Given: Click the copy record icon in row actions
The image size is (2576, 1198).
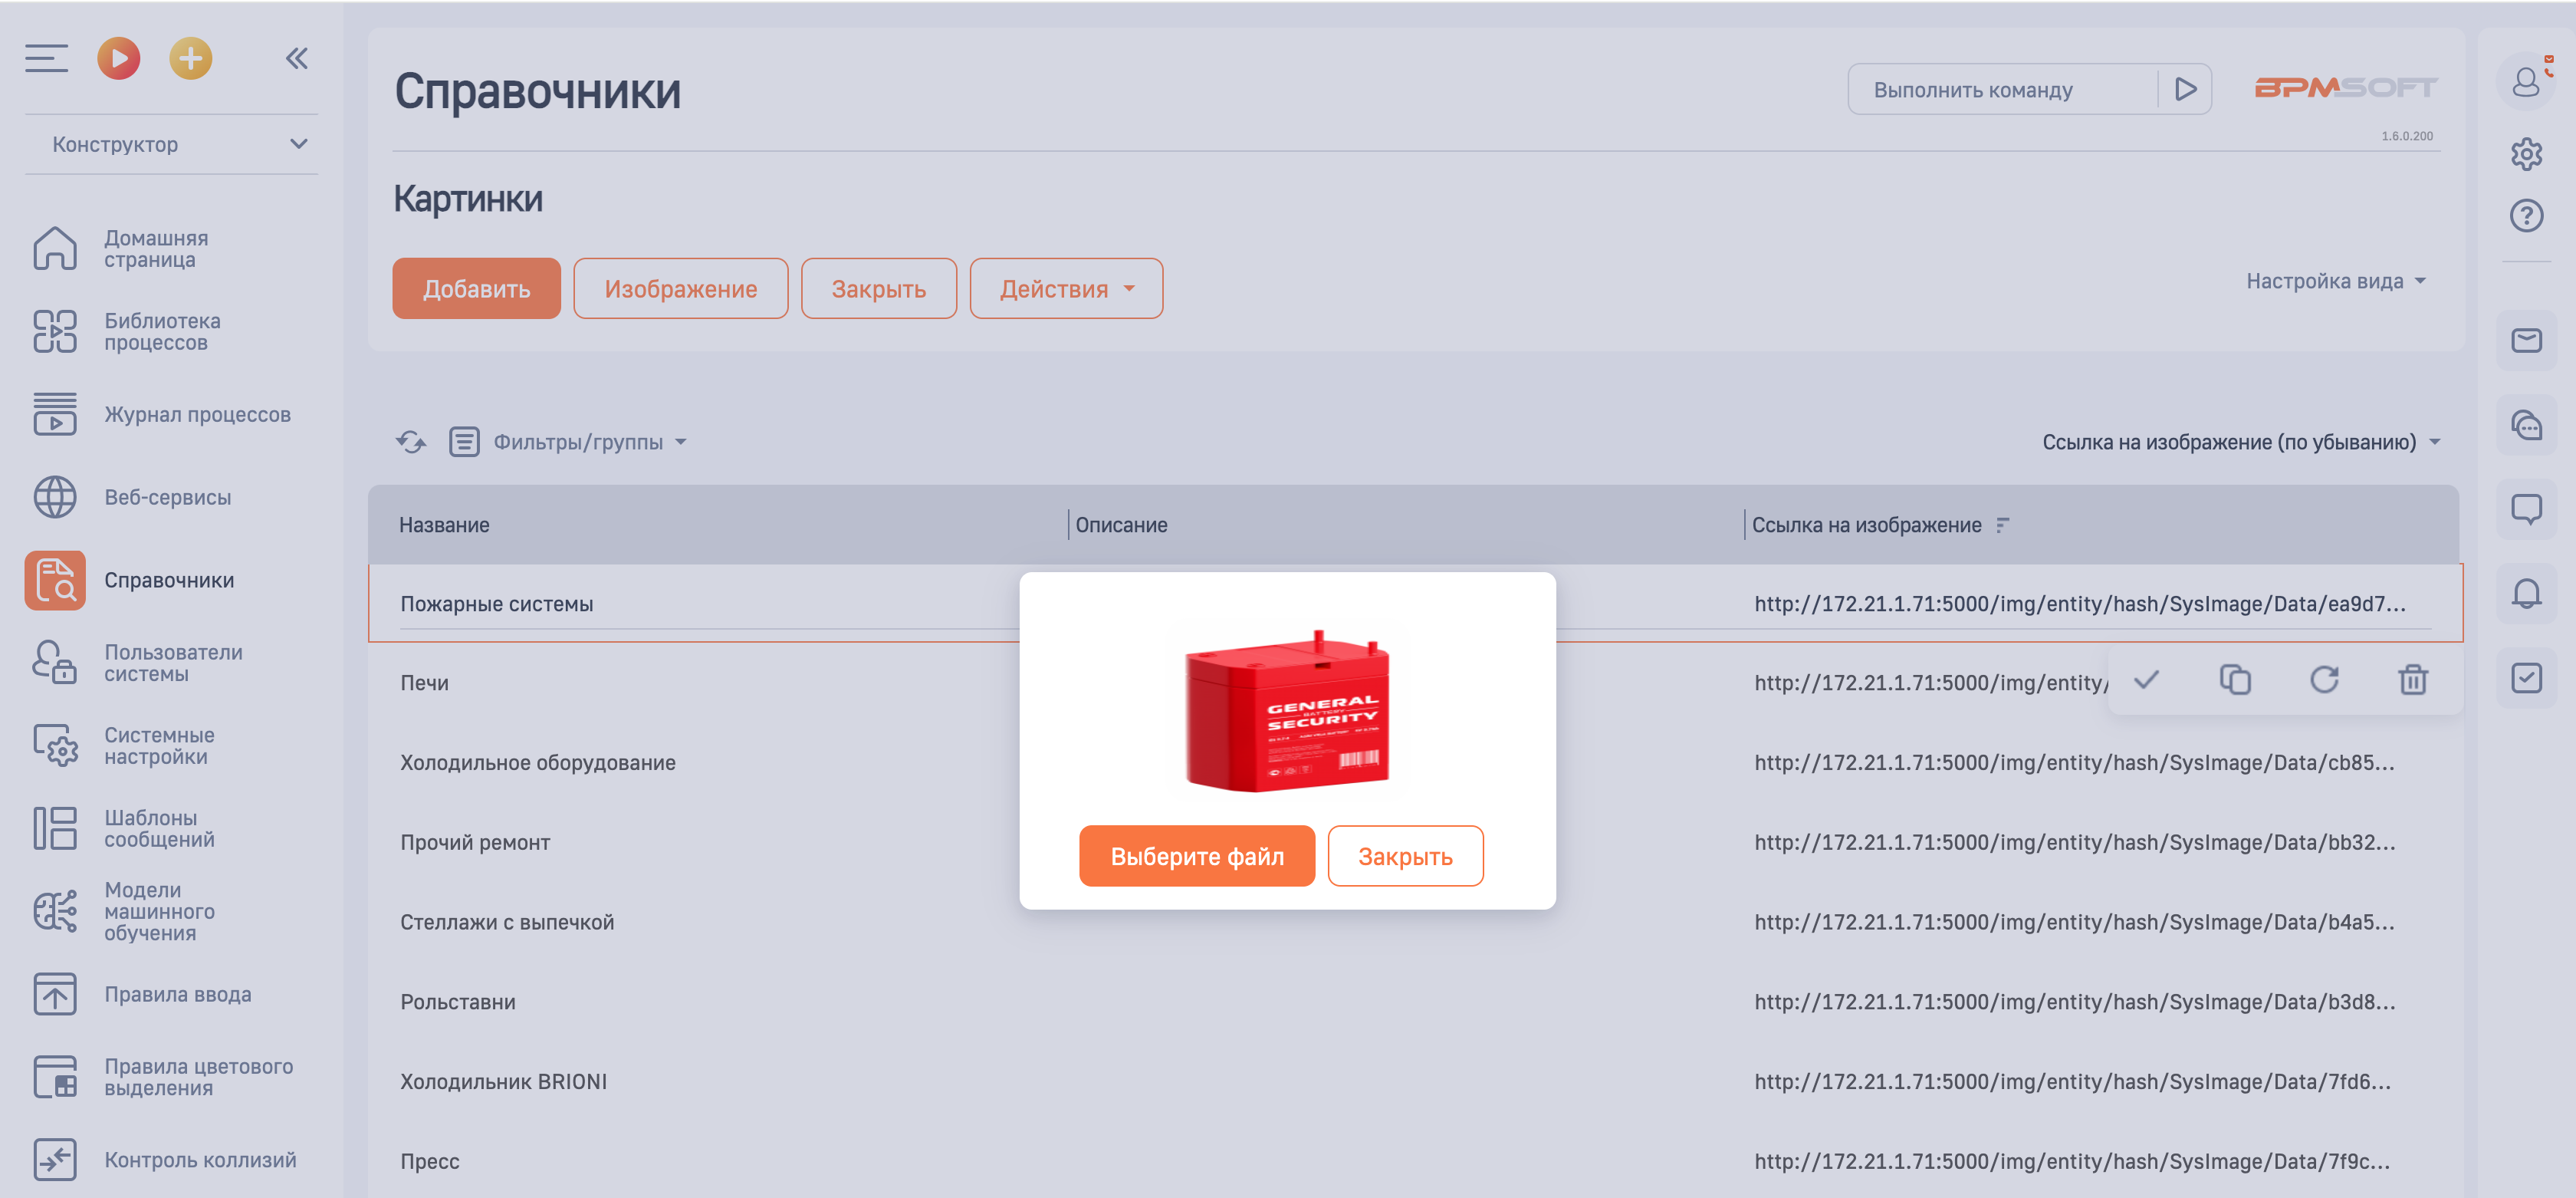Looking at the screenshot, I should coord(2235,680).
